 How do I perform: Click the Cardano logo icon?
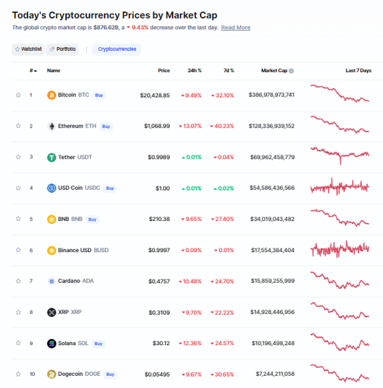click(x=52, y=281)
